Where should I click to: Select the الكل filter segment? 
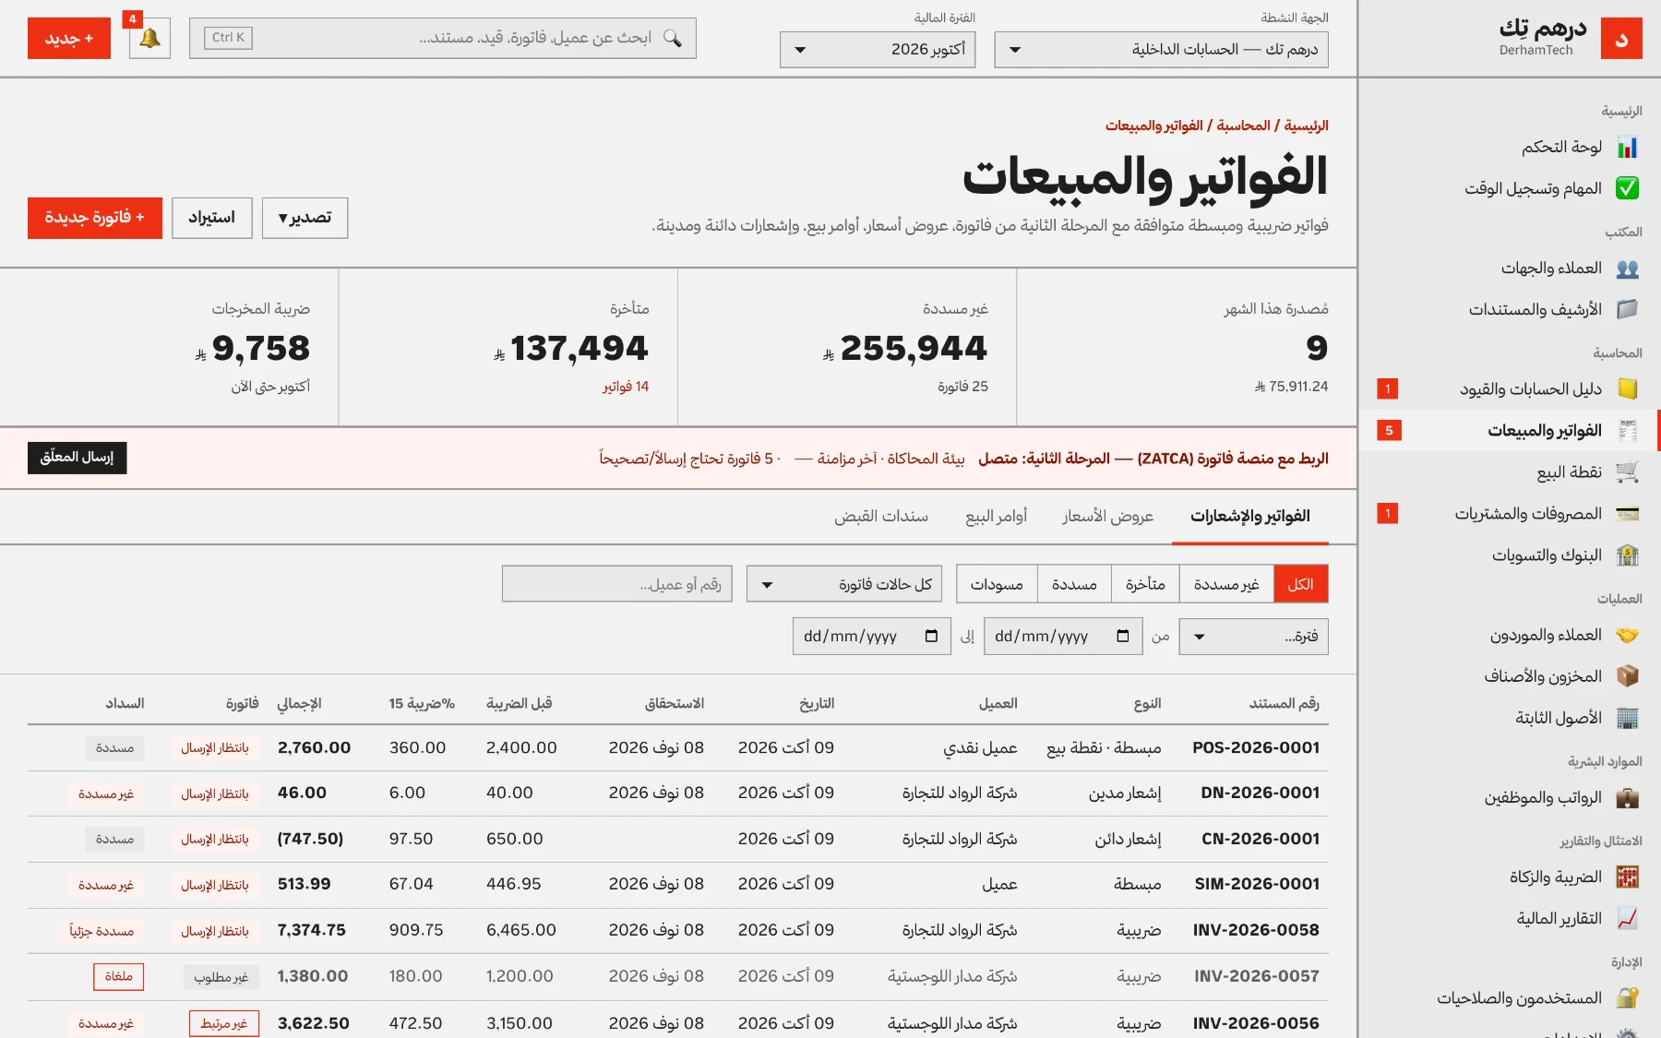tap(1300, 584)
